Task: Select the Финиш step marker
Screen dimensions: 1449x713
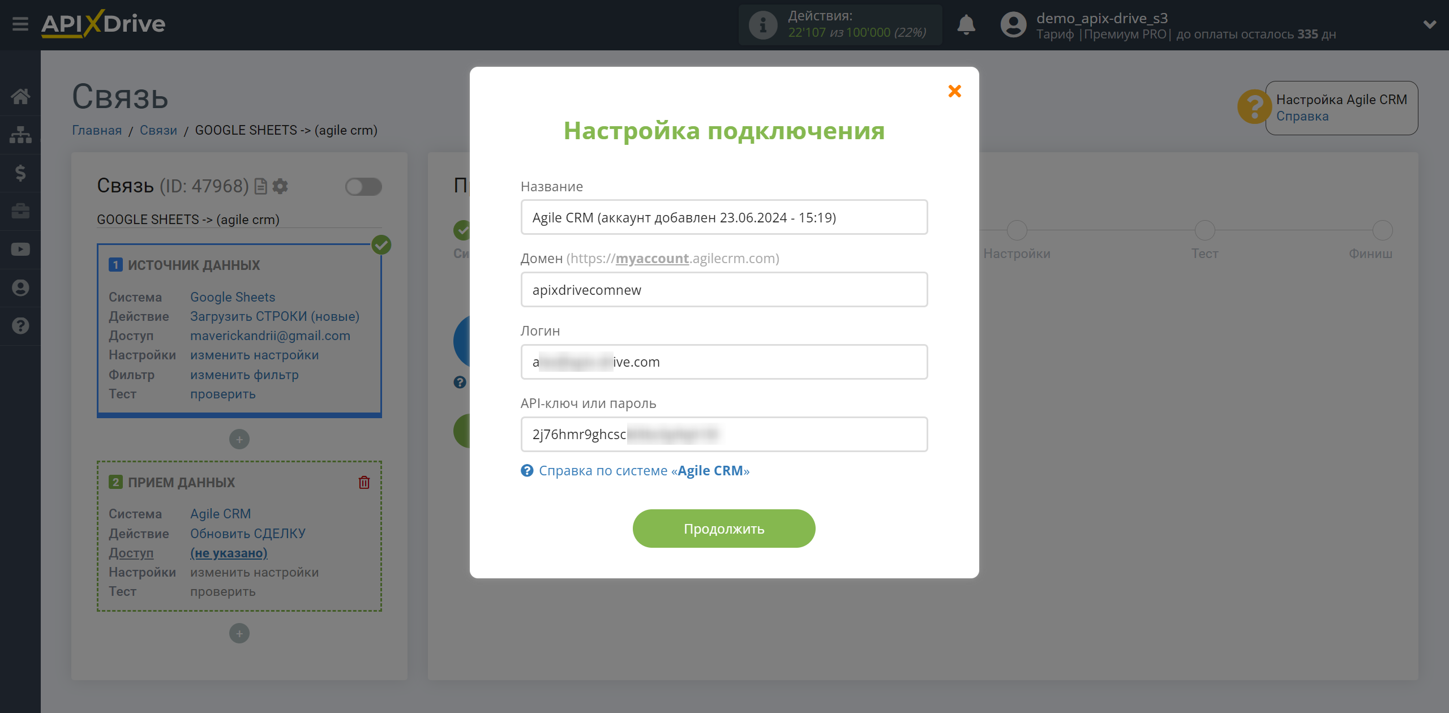Action: [x=1382, y=230]
